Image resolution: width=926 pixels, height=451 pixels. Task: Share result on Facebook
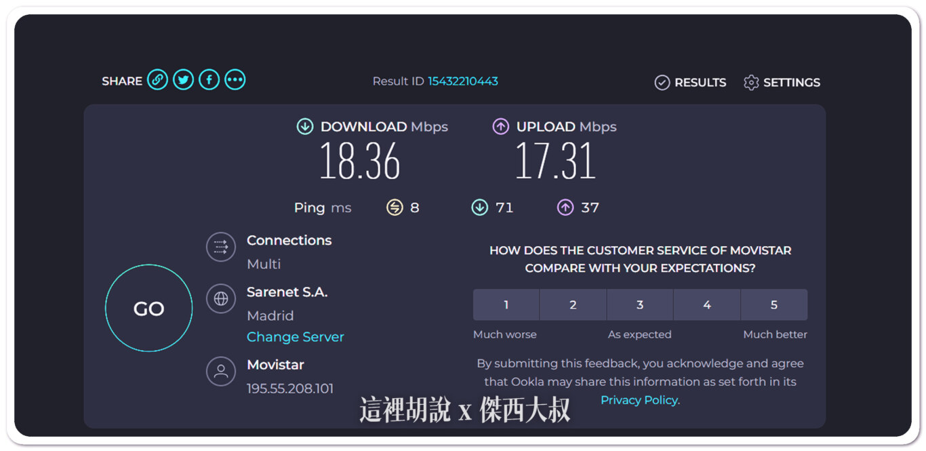[x=209, y=80]
